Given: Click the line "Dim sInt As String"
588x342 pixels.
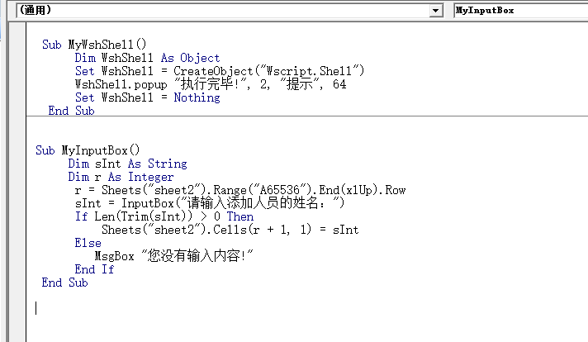Looking at the screenshot, I should (x=127, y=164).
